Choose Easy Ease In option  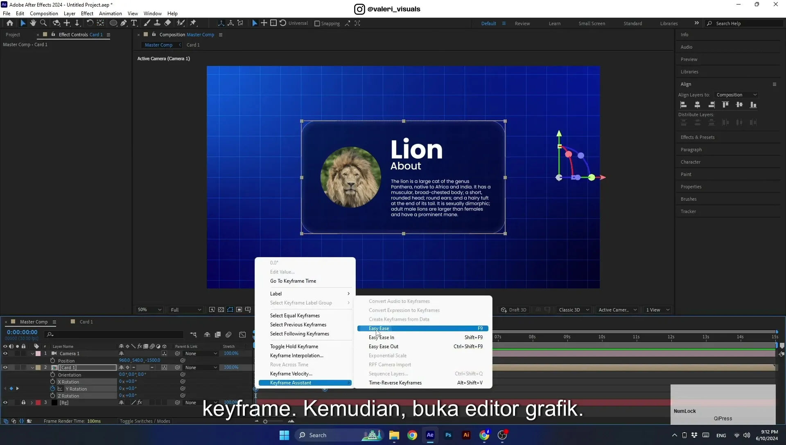423,337
